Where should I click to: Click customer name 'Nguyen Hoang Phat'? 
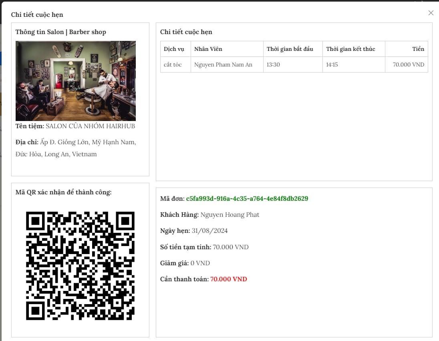coord(230,215)
